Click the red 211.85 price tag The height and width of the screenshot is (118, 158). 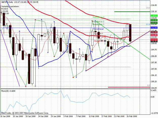tap(154, 35)
